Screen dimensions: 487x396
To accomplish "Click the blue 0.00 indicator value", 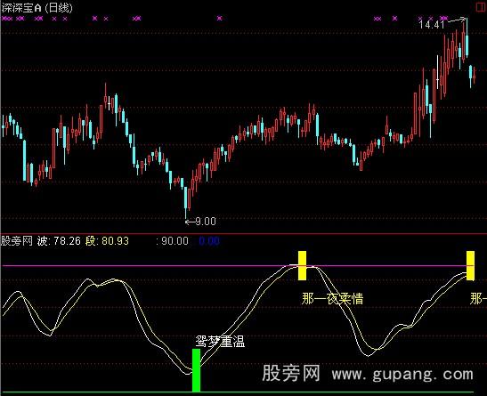I will point(209,241).
